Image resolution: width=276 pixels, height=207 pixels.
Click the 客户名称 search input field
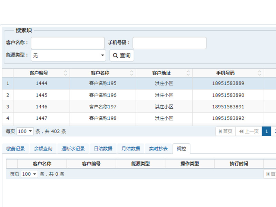point(68,43)
